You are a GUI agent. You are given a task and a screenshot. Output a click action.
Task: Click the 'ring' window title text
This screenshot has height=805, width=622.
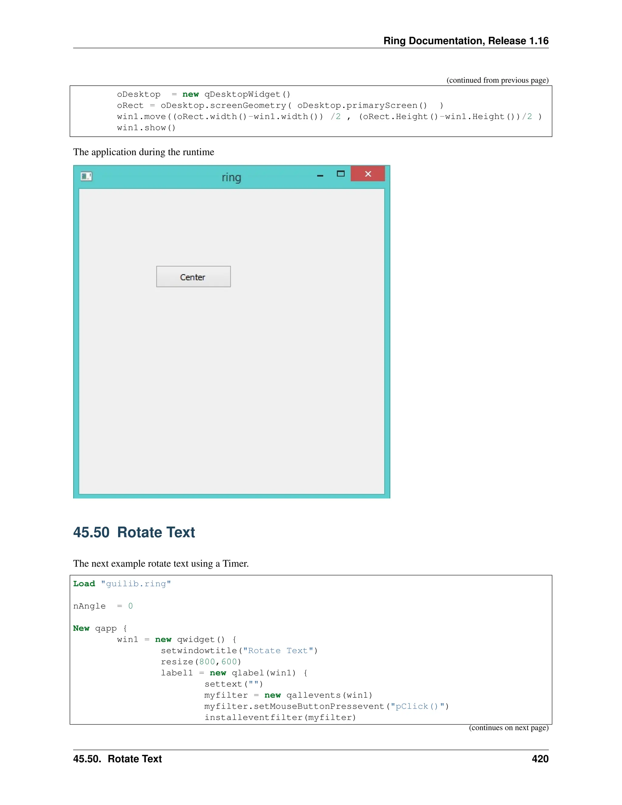point(231,178)
